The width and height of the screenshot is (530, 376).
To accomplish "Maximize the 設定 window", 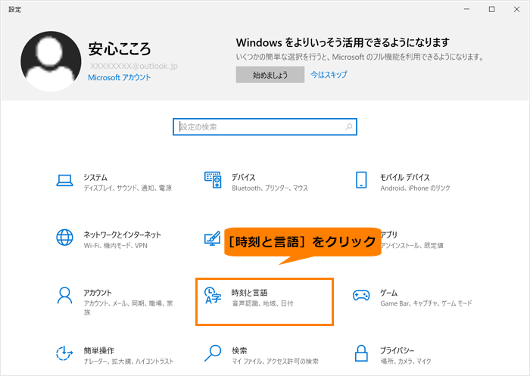I will click(492, 9).
